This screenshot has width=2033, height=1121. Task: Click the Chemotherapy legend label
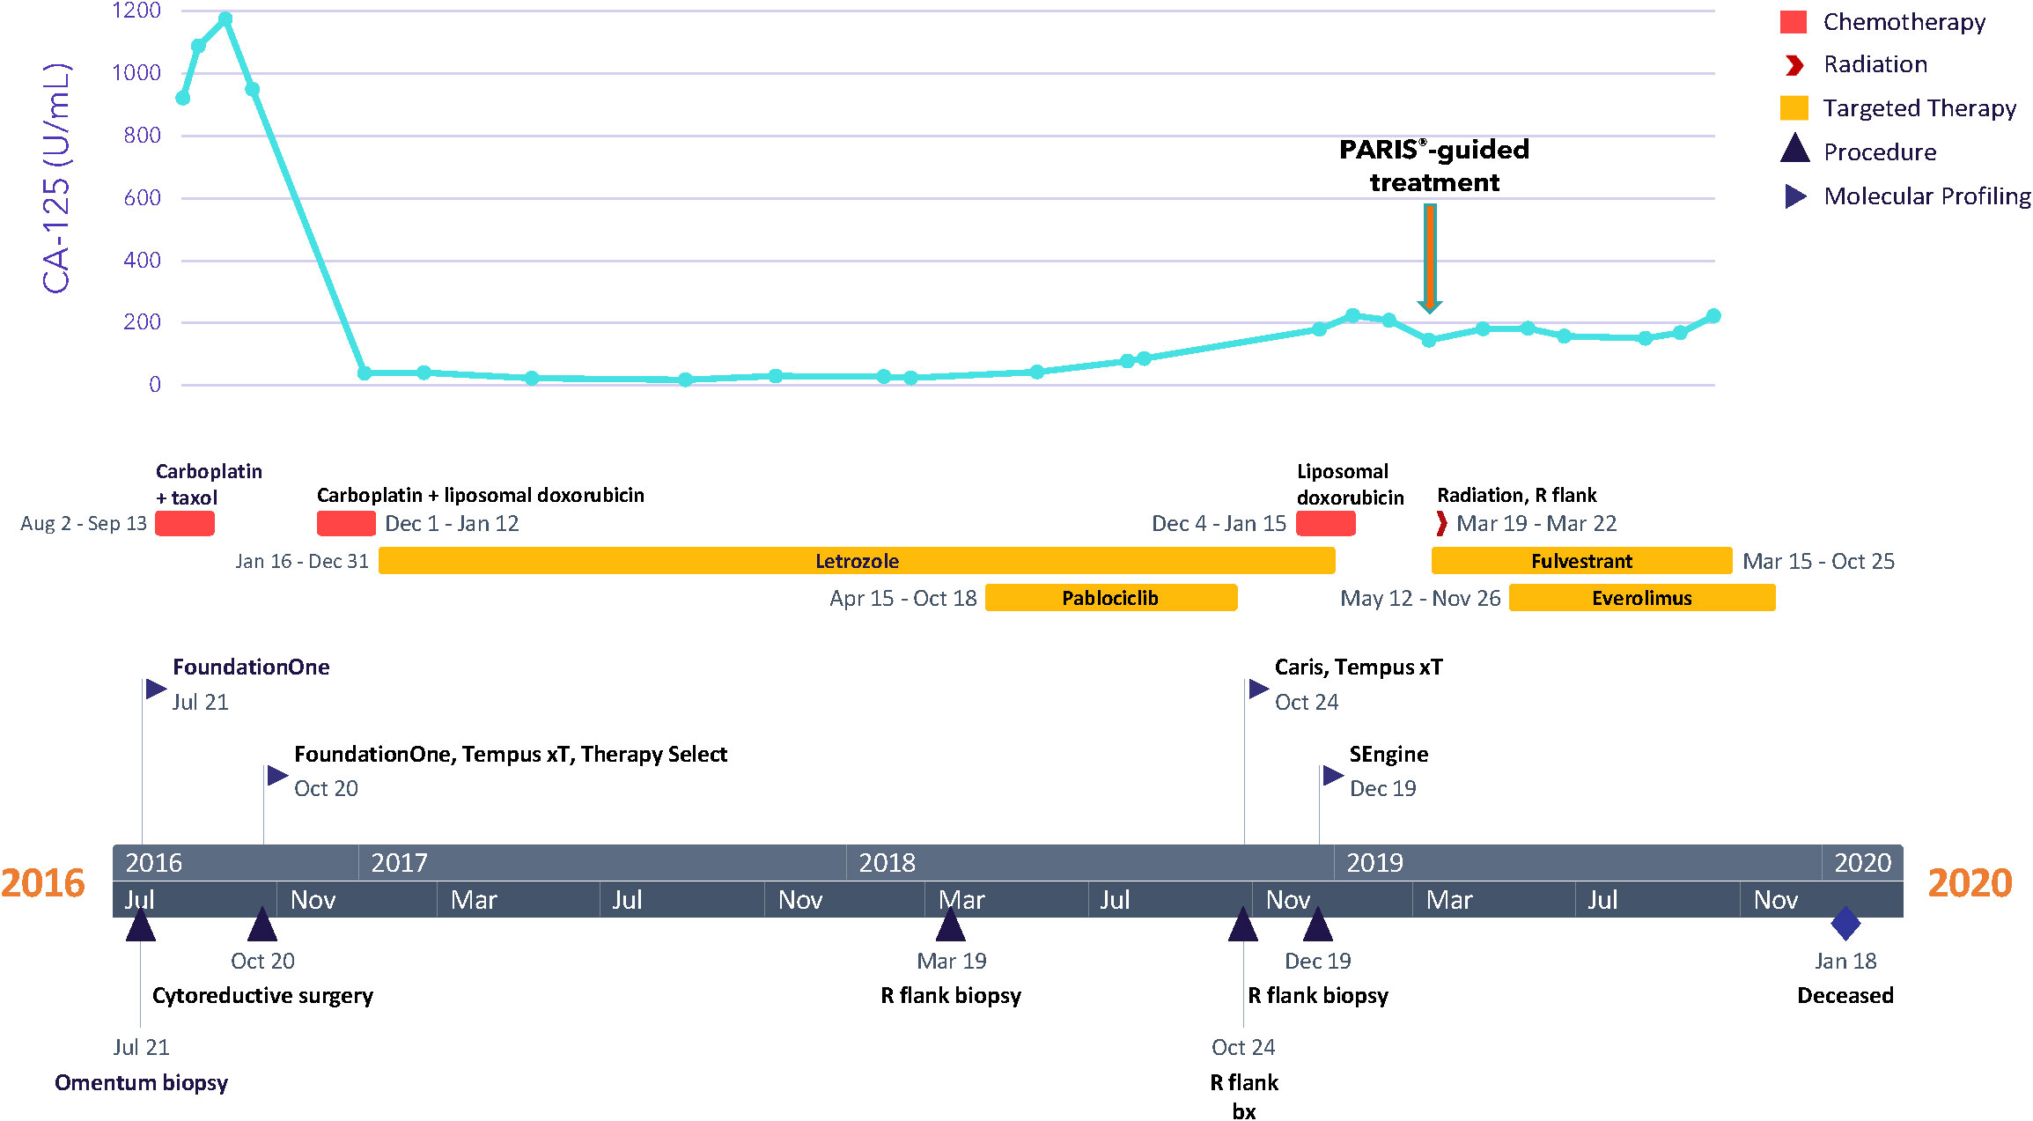pos(1904,22)
